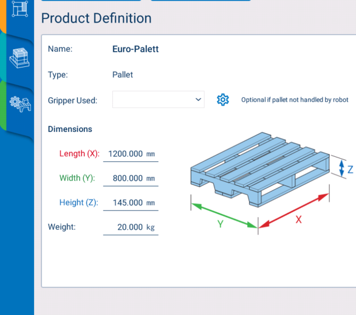Image resolution: width=356 pixels, height=315 pixels.
Task: Edit the Weight value 20.000
Action: pyautogui.click(x=131, y=227)
